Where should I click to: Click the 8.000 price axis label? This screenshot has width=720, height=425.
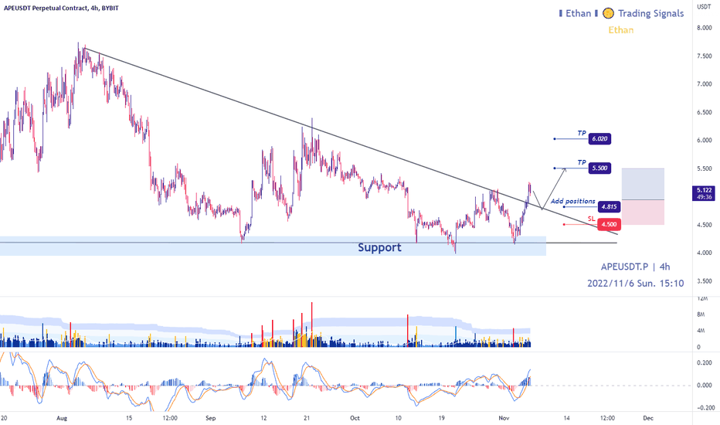click(704, 28)
